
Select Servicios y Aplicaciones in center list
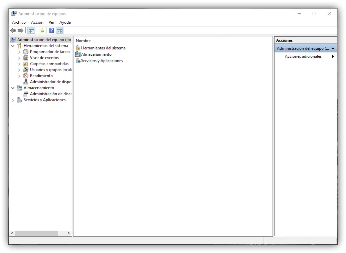tap(102, 61)
